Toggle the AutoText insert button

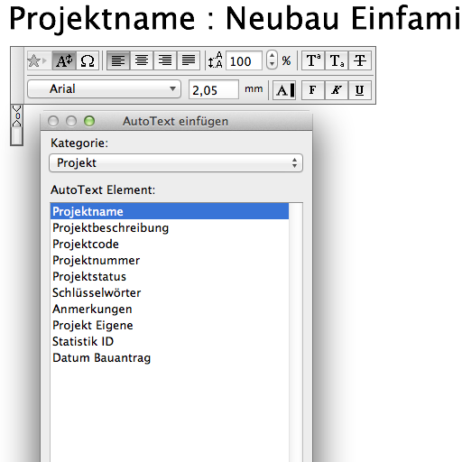[x=64, y=61]
